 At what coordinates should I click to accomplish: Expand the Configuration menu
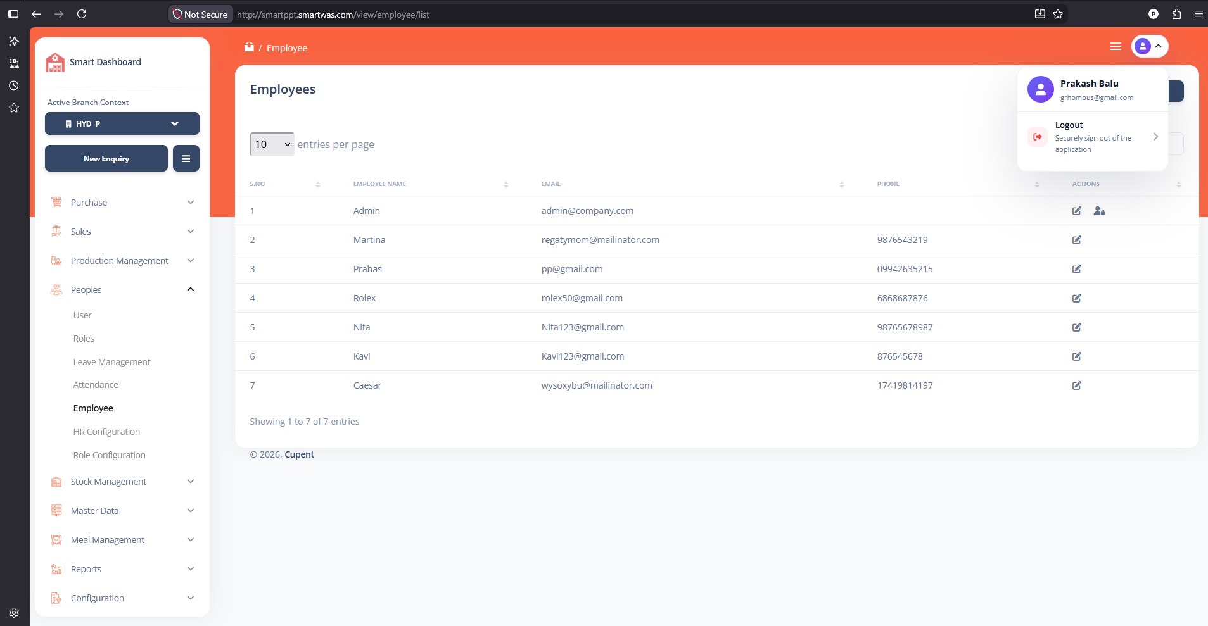(x=122, y=598)
